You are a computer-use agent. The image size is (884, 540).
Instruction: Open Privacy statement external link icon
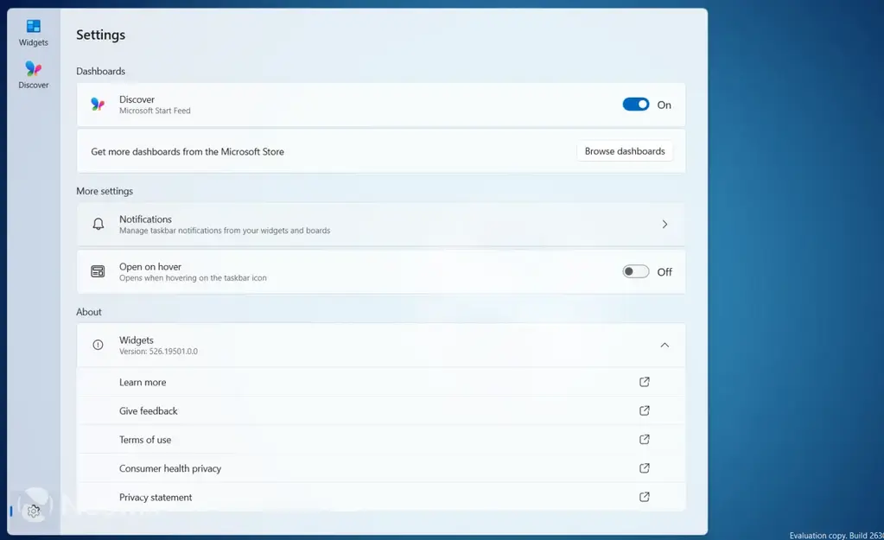[x=645, y=497]
